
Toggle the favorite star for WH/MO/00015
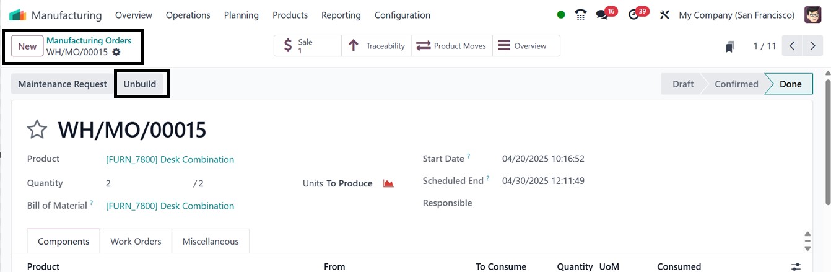[x=37, y=129]
